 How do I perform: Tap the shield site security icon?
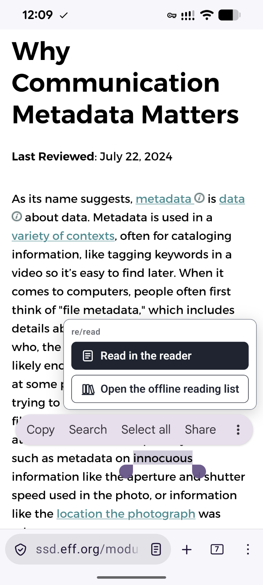pos(21,549)
